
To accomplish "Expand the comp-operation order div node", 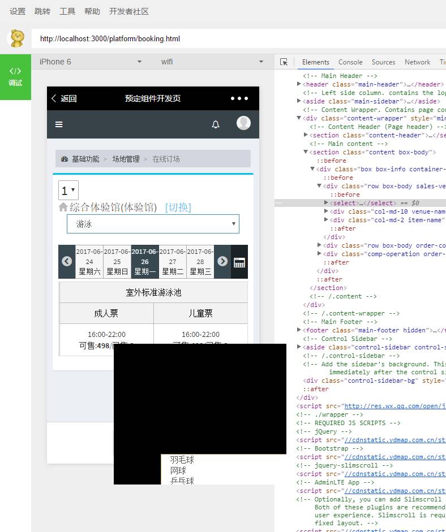I will click(x=319, y=253).
